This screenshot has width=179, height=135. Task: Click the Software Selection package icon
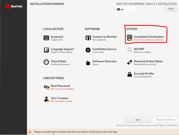[x=88, y=63]
